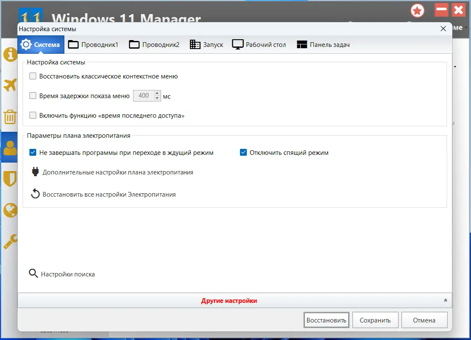Enable the last access time function checkbox
This screenshot has height=340, width=471.
coord(33,116)
